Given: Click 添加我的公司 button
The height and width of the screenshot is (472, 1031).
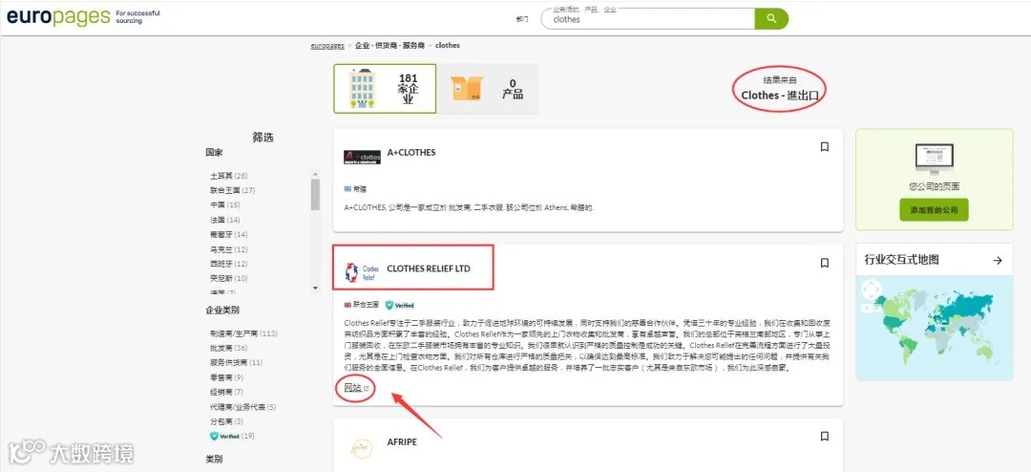Looking at the screenshot, I should click(934, 210).
